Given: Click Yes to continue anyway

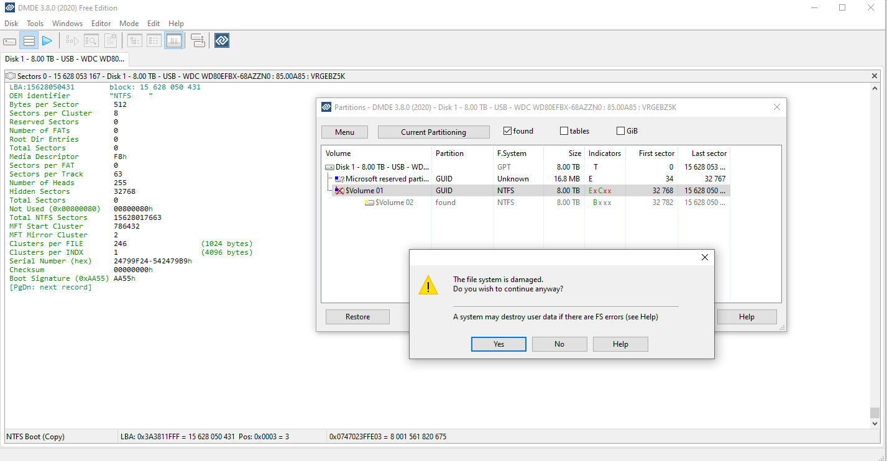Looking at the screenshot, I should (499, 344).
